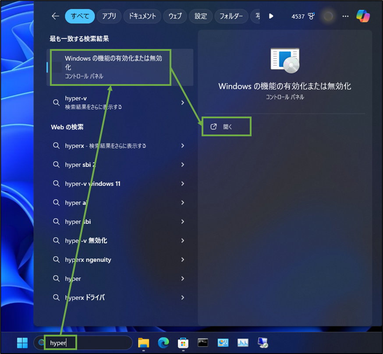Open the terminal icon on the taskbar
This screenshot has height=354, width=383.
203,343
